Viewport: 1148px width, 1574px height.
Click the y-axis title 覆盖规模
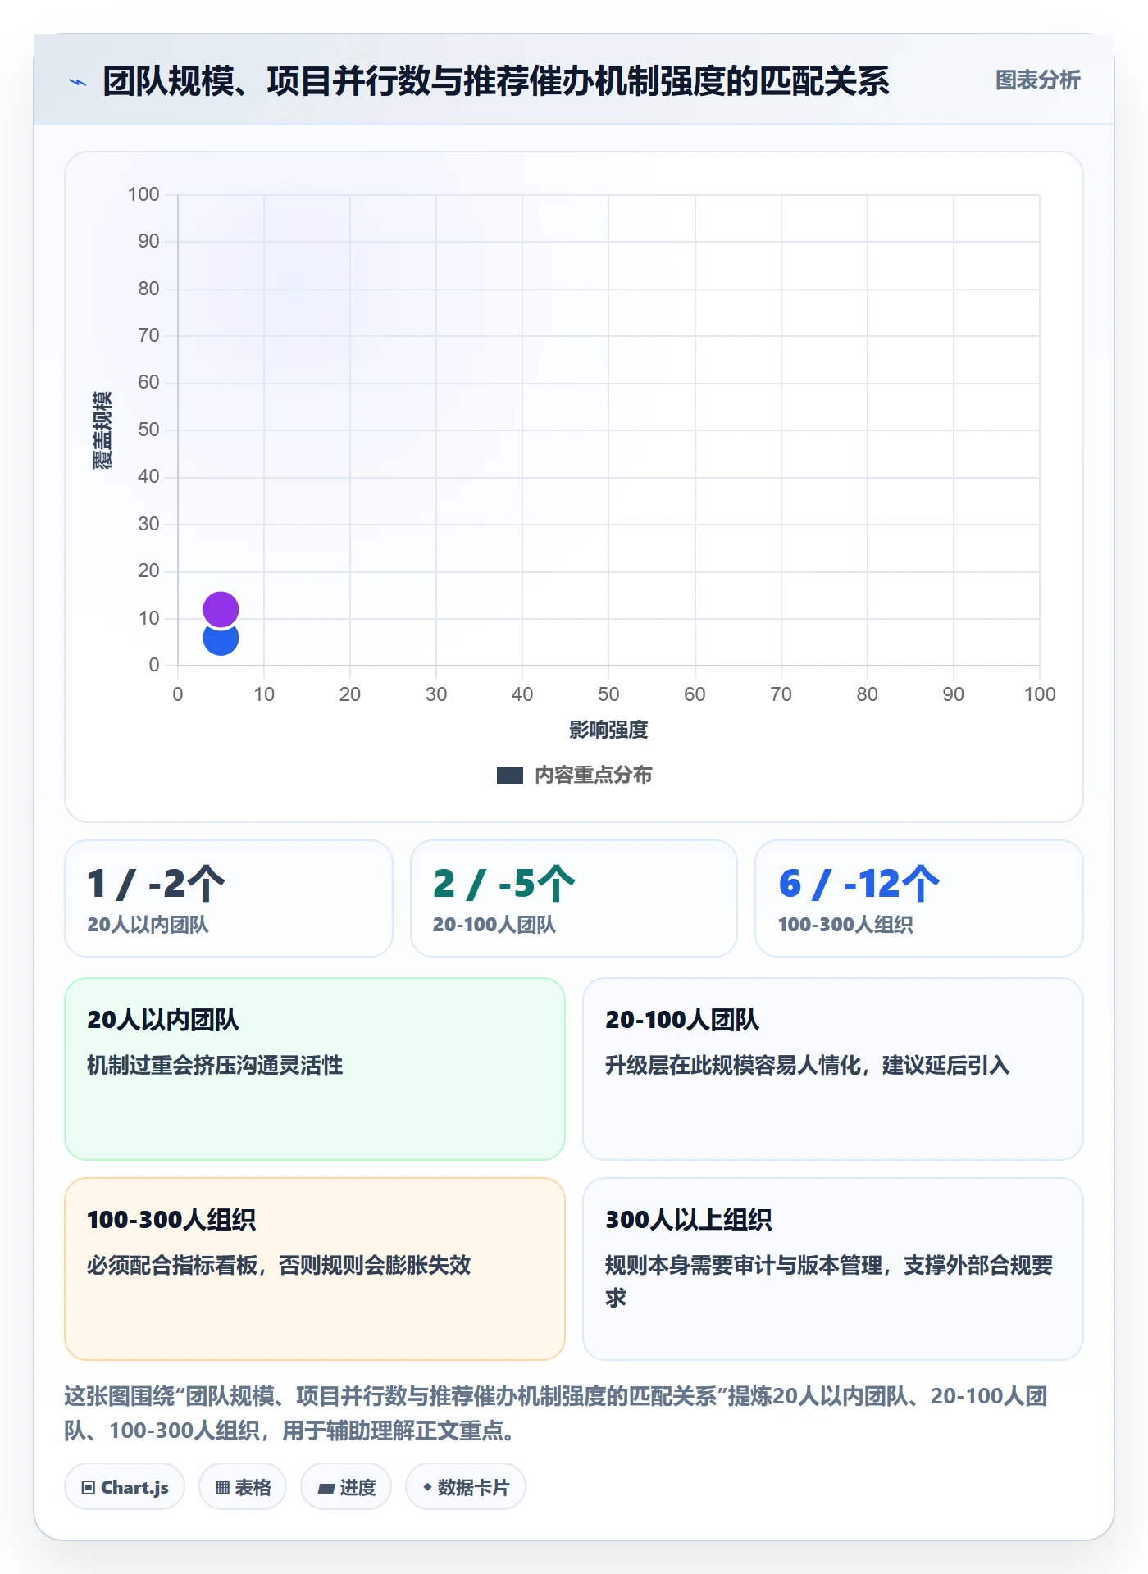tap(102, 430)
